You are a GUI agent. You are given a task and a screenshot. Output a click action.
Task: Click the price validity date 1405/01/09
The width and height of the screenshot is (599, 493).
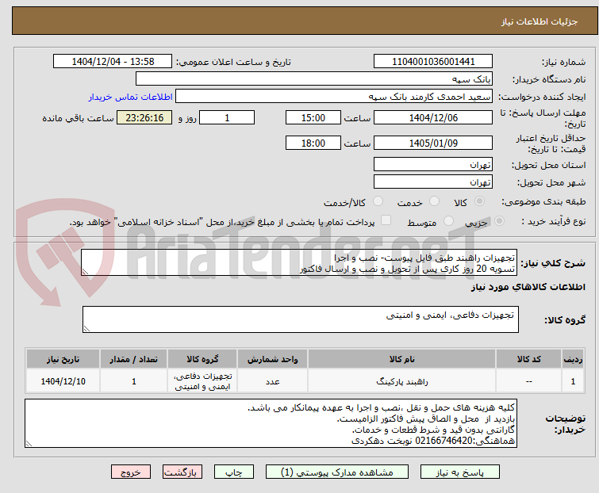click(x=433, y=143)
